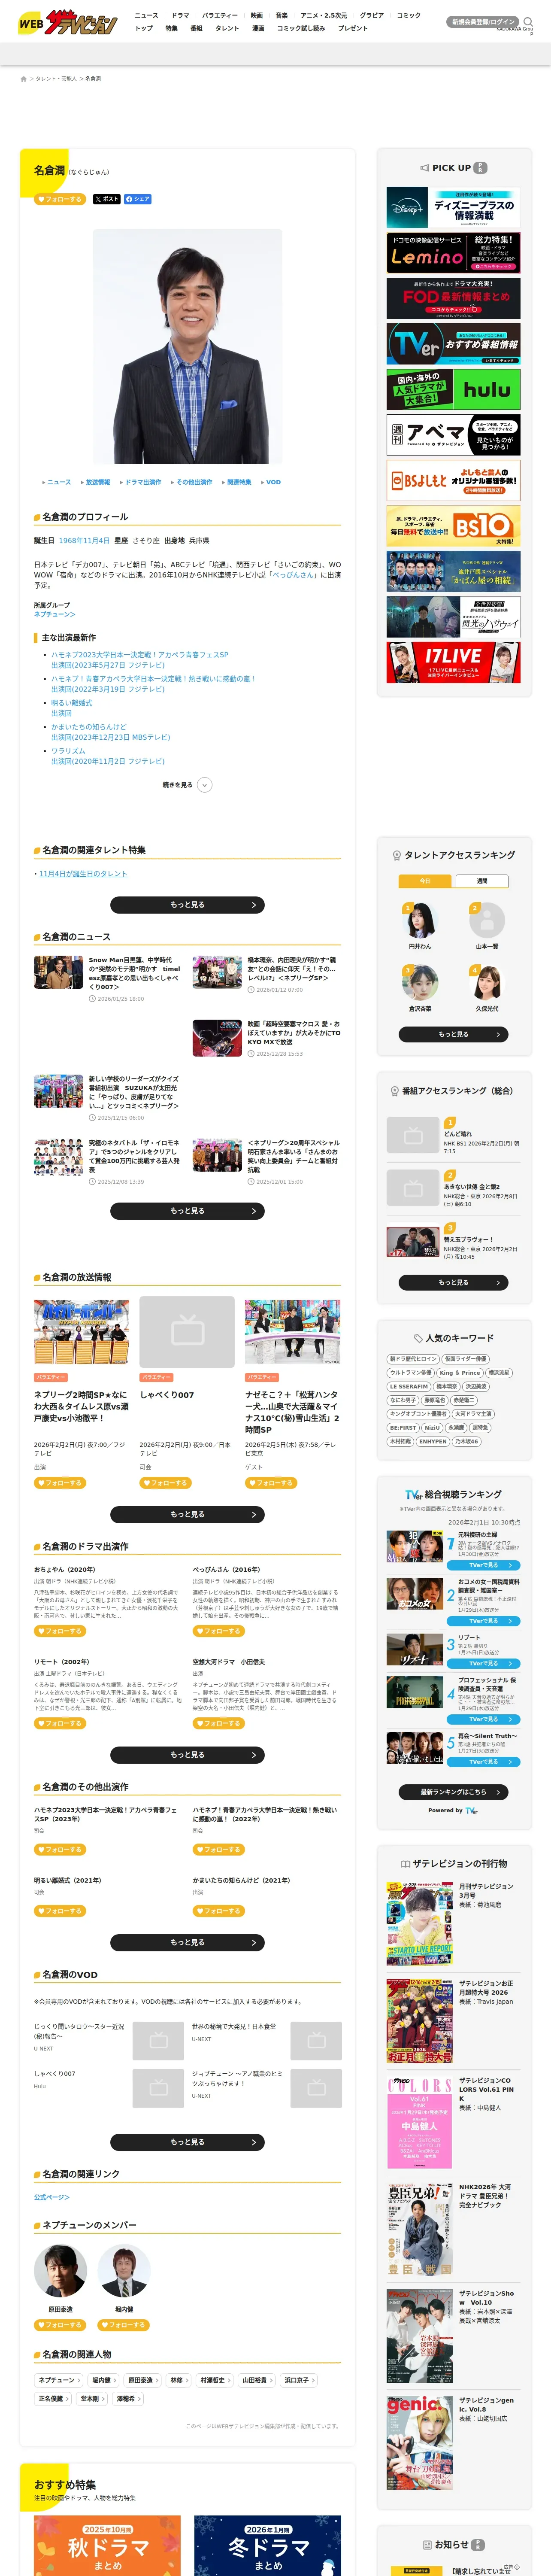
Task: Open 替え玉ブラヴォー！ ranking thumbnail
Action: pos(413,1241)
